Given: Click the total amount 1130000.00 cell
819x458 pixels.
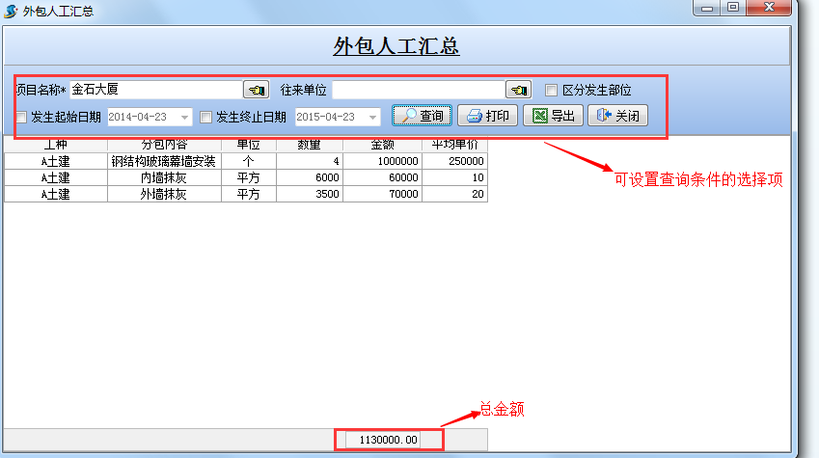Looking at the screenshot, I should pyautogui.click(x=389, y=440).
